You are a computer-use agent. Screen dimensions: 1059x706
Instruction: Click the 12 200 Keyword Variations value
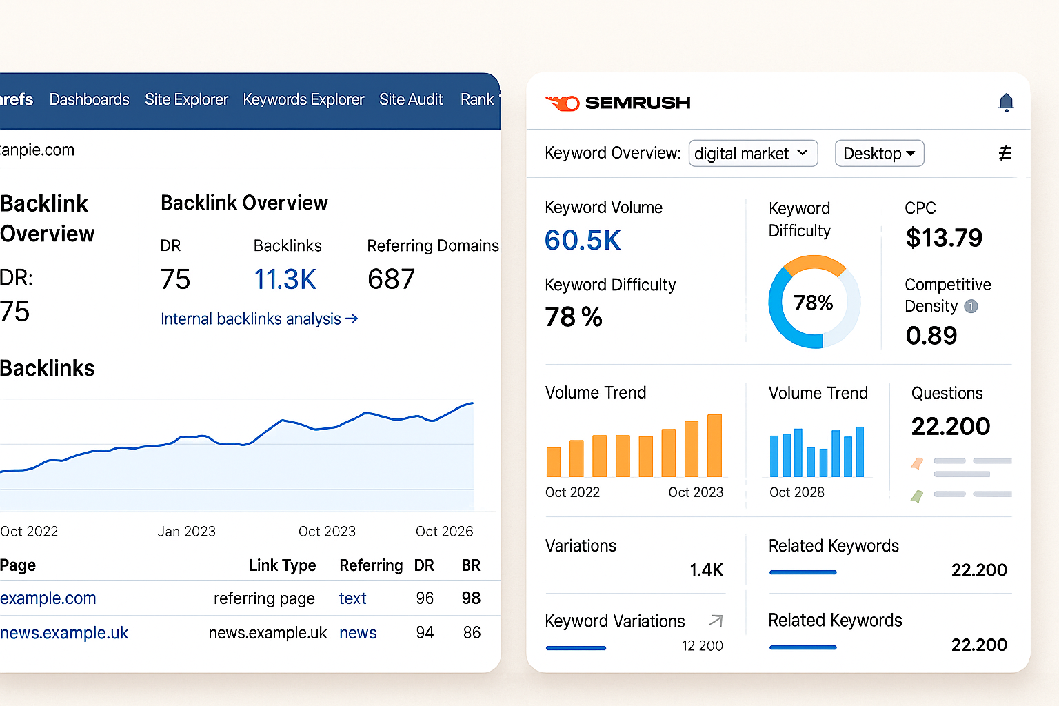(703, 645)
